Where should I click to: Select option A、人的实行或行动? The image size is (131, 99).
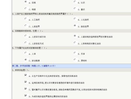pos(26,36)
